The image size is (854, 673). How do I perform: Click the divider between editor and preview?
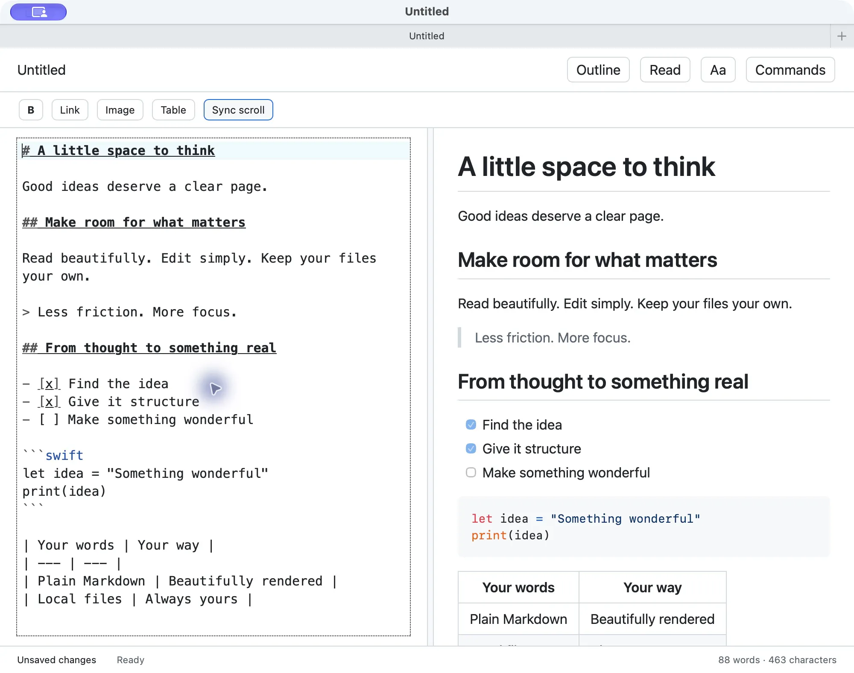(430, 386)
